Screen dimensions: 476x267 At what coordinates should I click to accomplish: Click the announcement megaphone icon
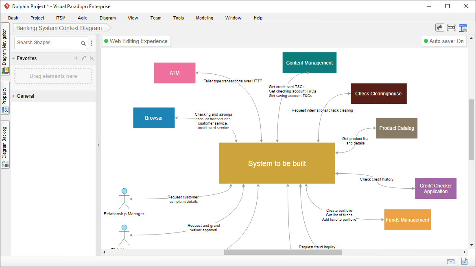[439, 28]
